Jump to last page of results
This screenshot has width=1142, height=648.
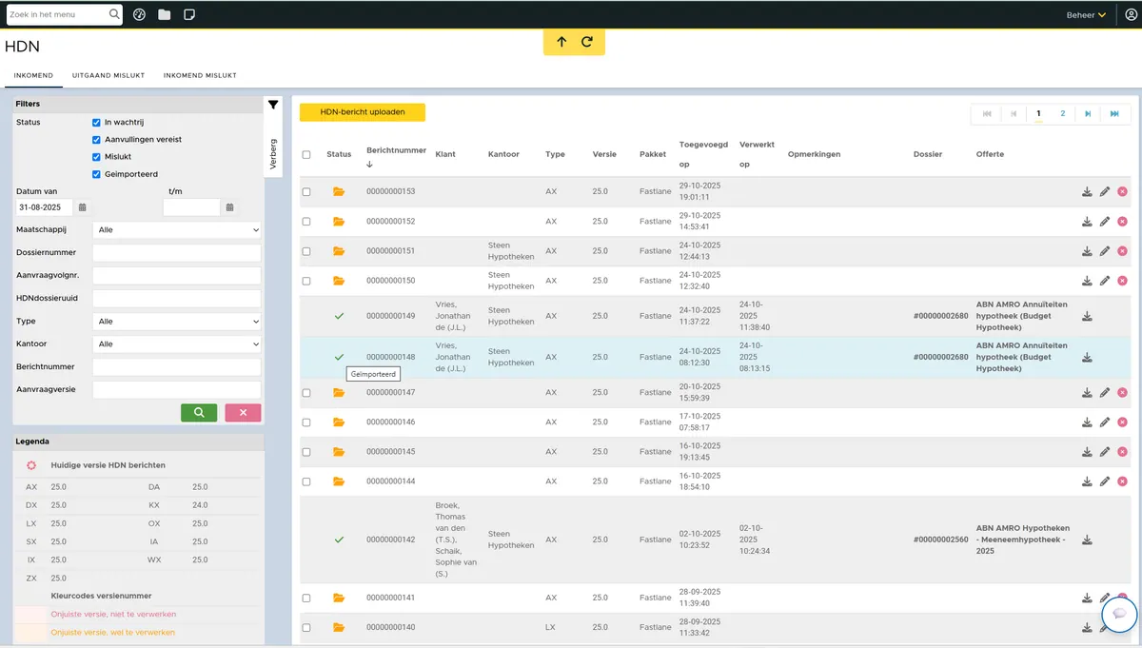1113,114
